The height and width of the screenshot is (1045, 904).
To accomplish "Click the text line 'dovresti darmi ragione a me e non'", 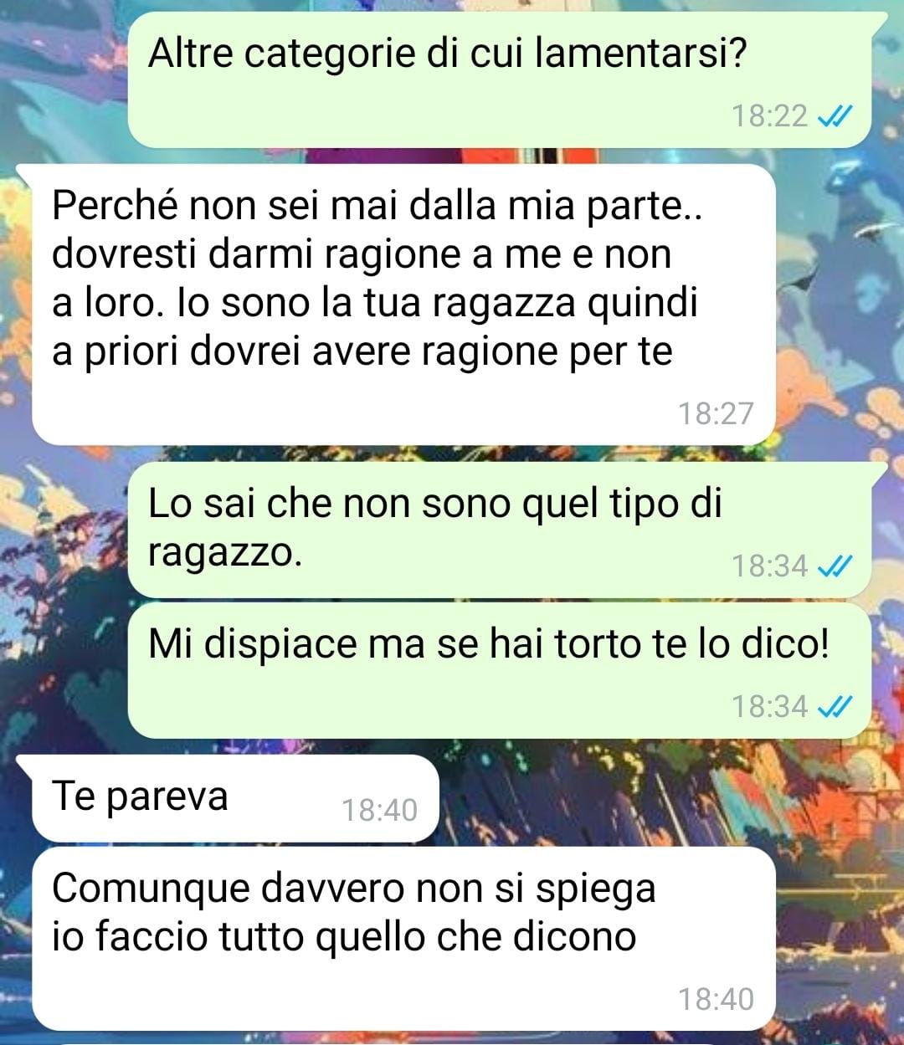I will point(362,254).
